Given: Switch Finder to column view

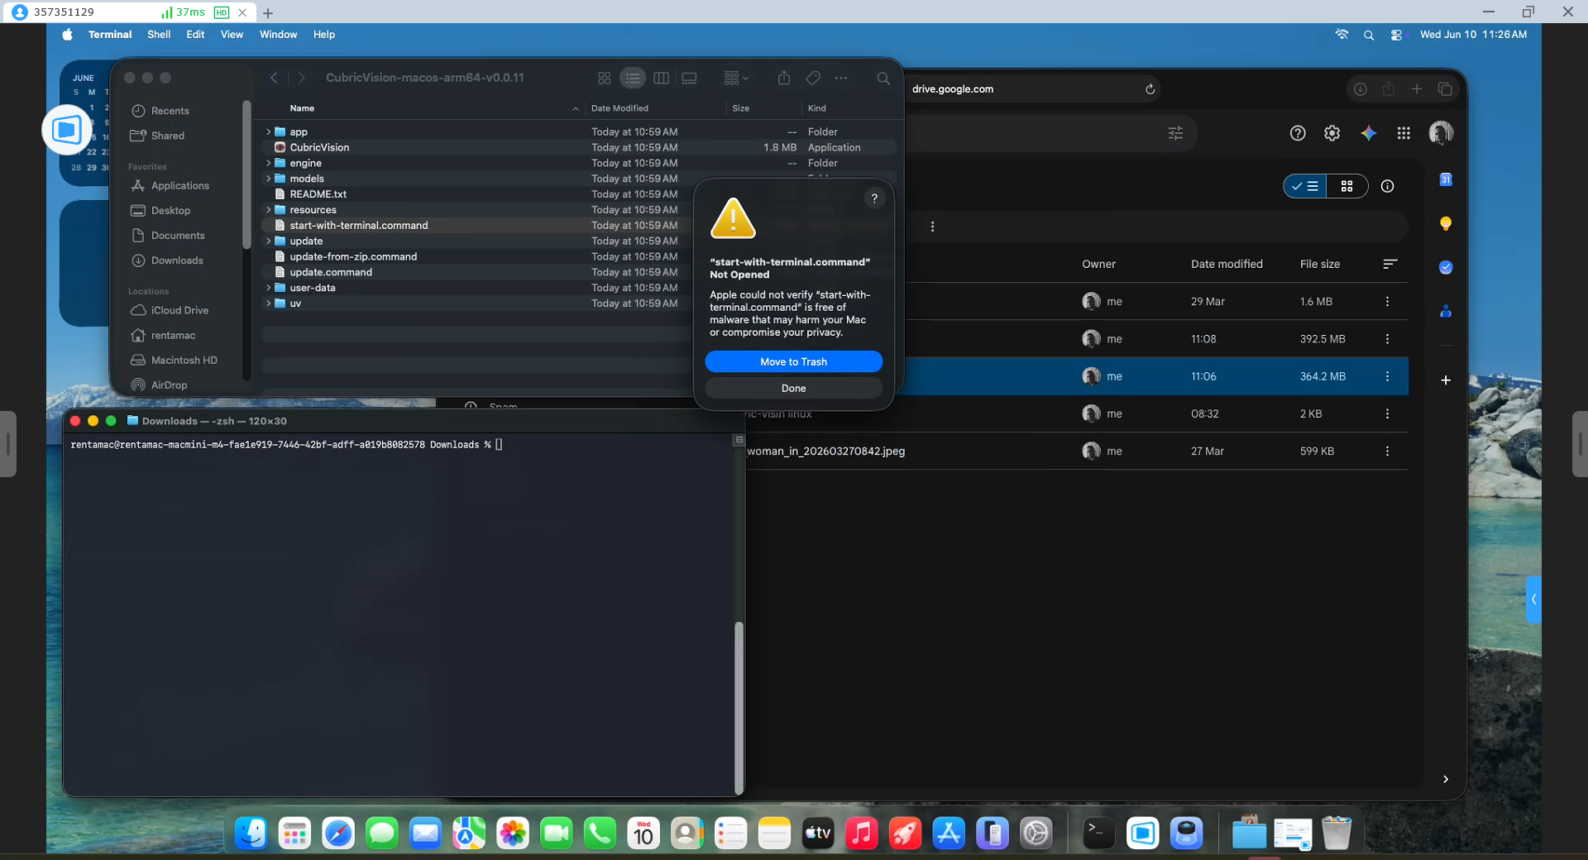Looking at the screenshot, I should point(661,78).
